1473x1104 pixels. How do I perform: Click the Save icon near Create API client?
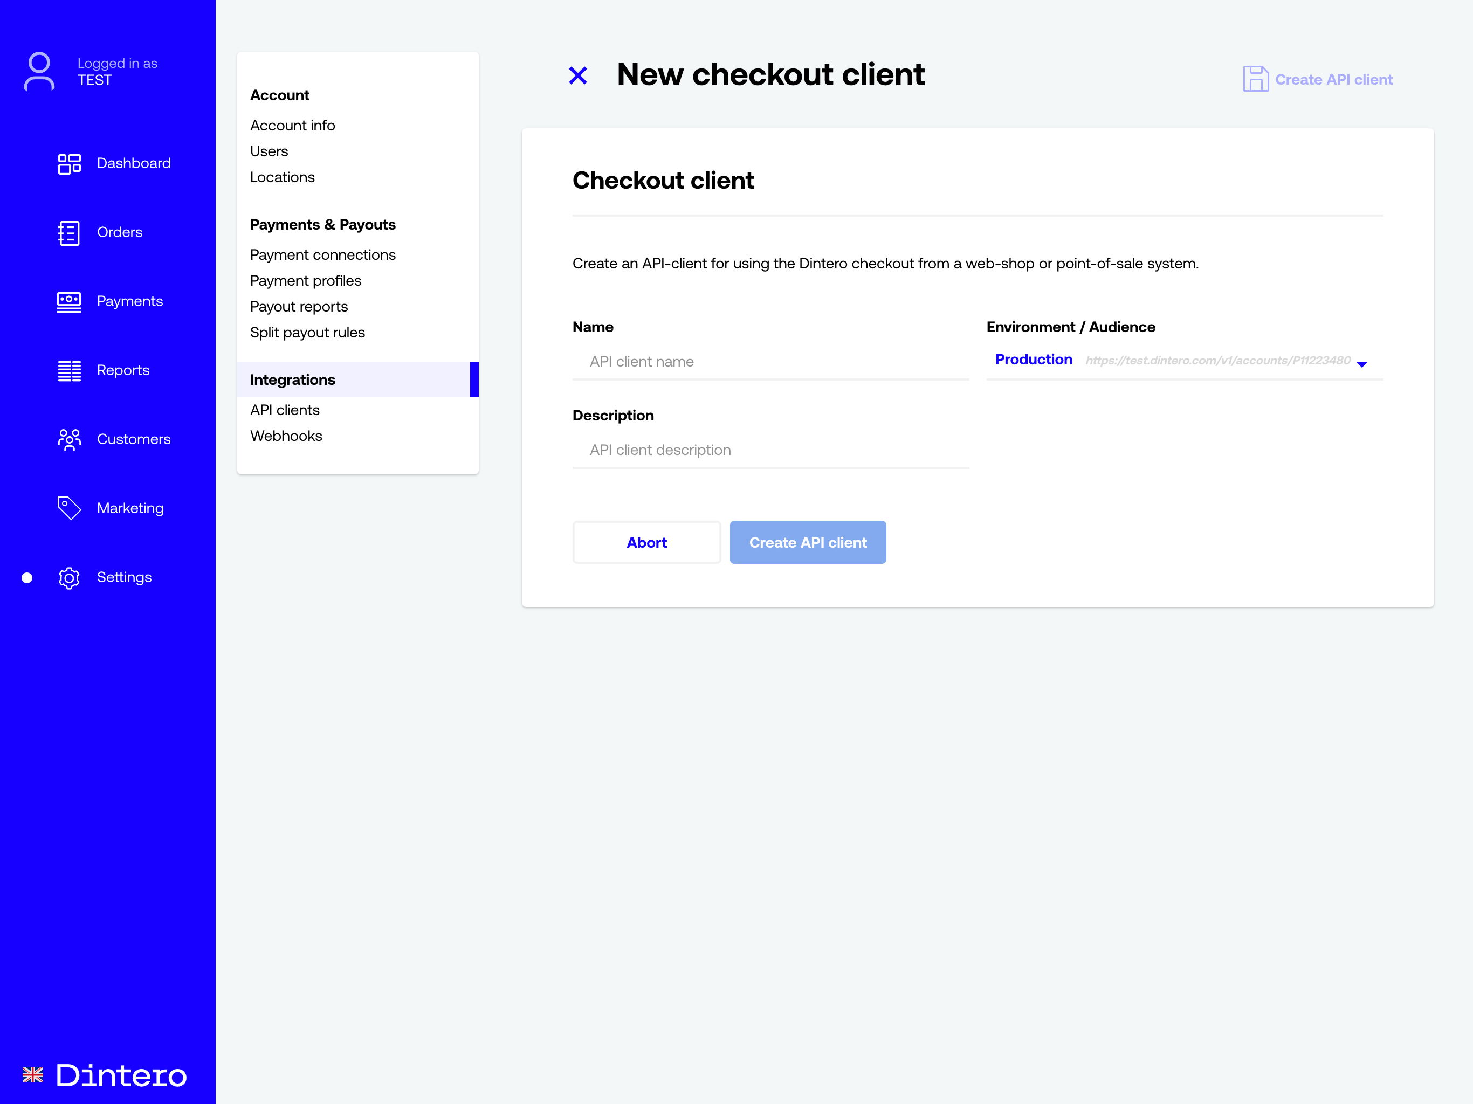(x=1256, y=79)
